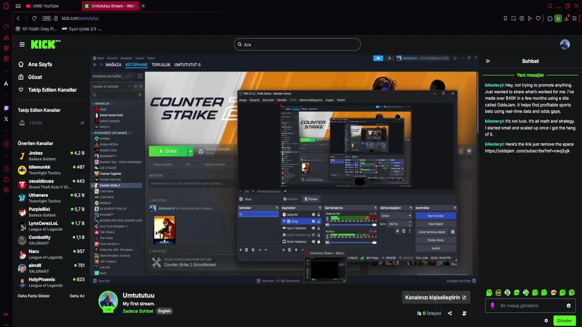Open a new browser tab

pos(143,6)
